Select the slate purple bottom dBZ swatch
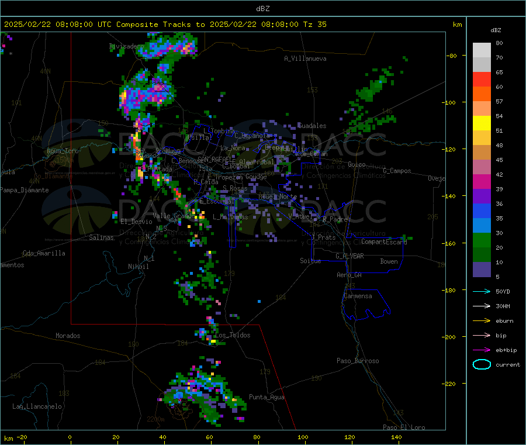Image resolution: width=526 pixels, height=445 pixels. (482, 270)
